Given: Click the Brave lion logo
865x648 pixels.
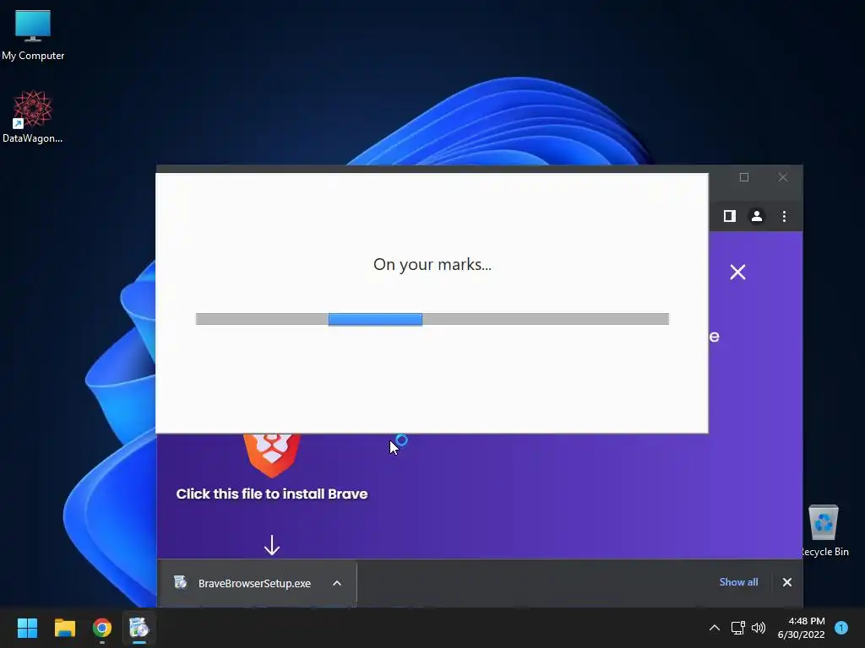Looking at the screenshot, I should click(272, 455).
